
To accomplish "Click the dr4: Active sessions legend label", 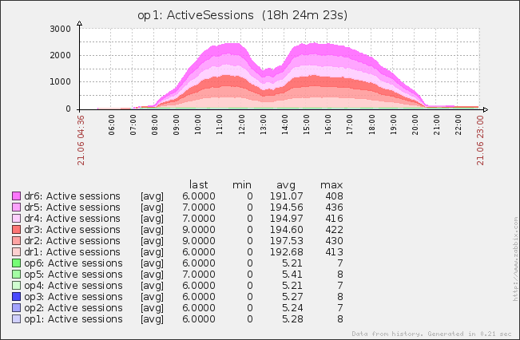I will 72,219.
